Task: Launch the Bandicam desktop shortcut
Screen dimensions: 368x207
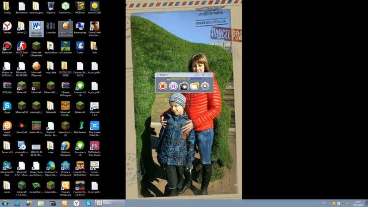Action: (x=7, y=48)
